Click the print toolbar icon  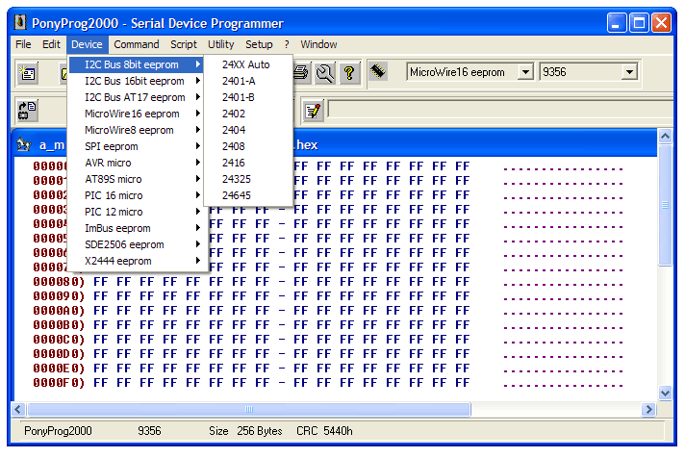click(301, 72)
